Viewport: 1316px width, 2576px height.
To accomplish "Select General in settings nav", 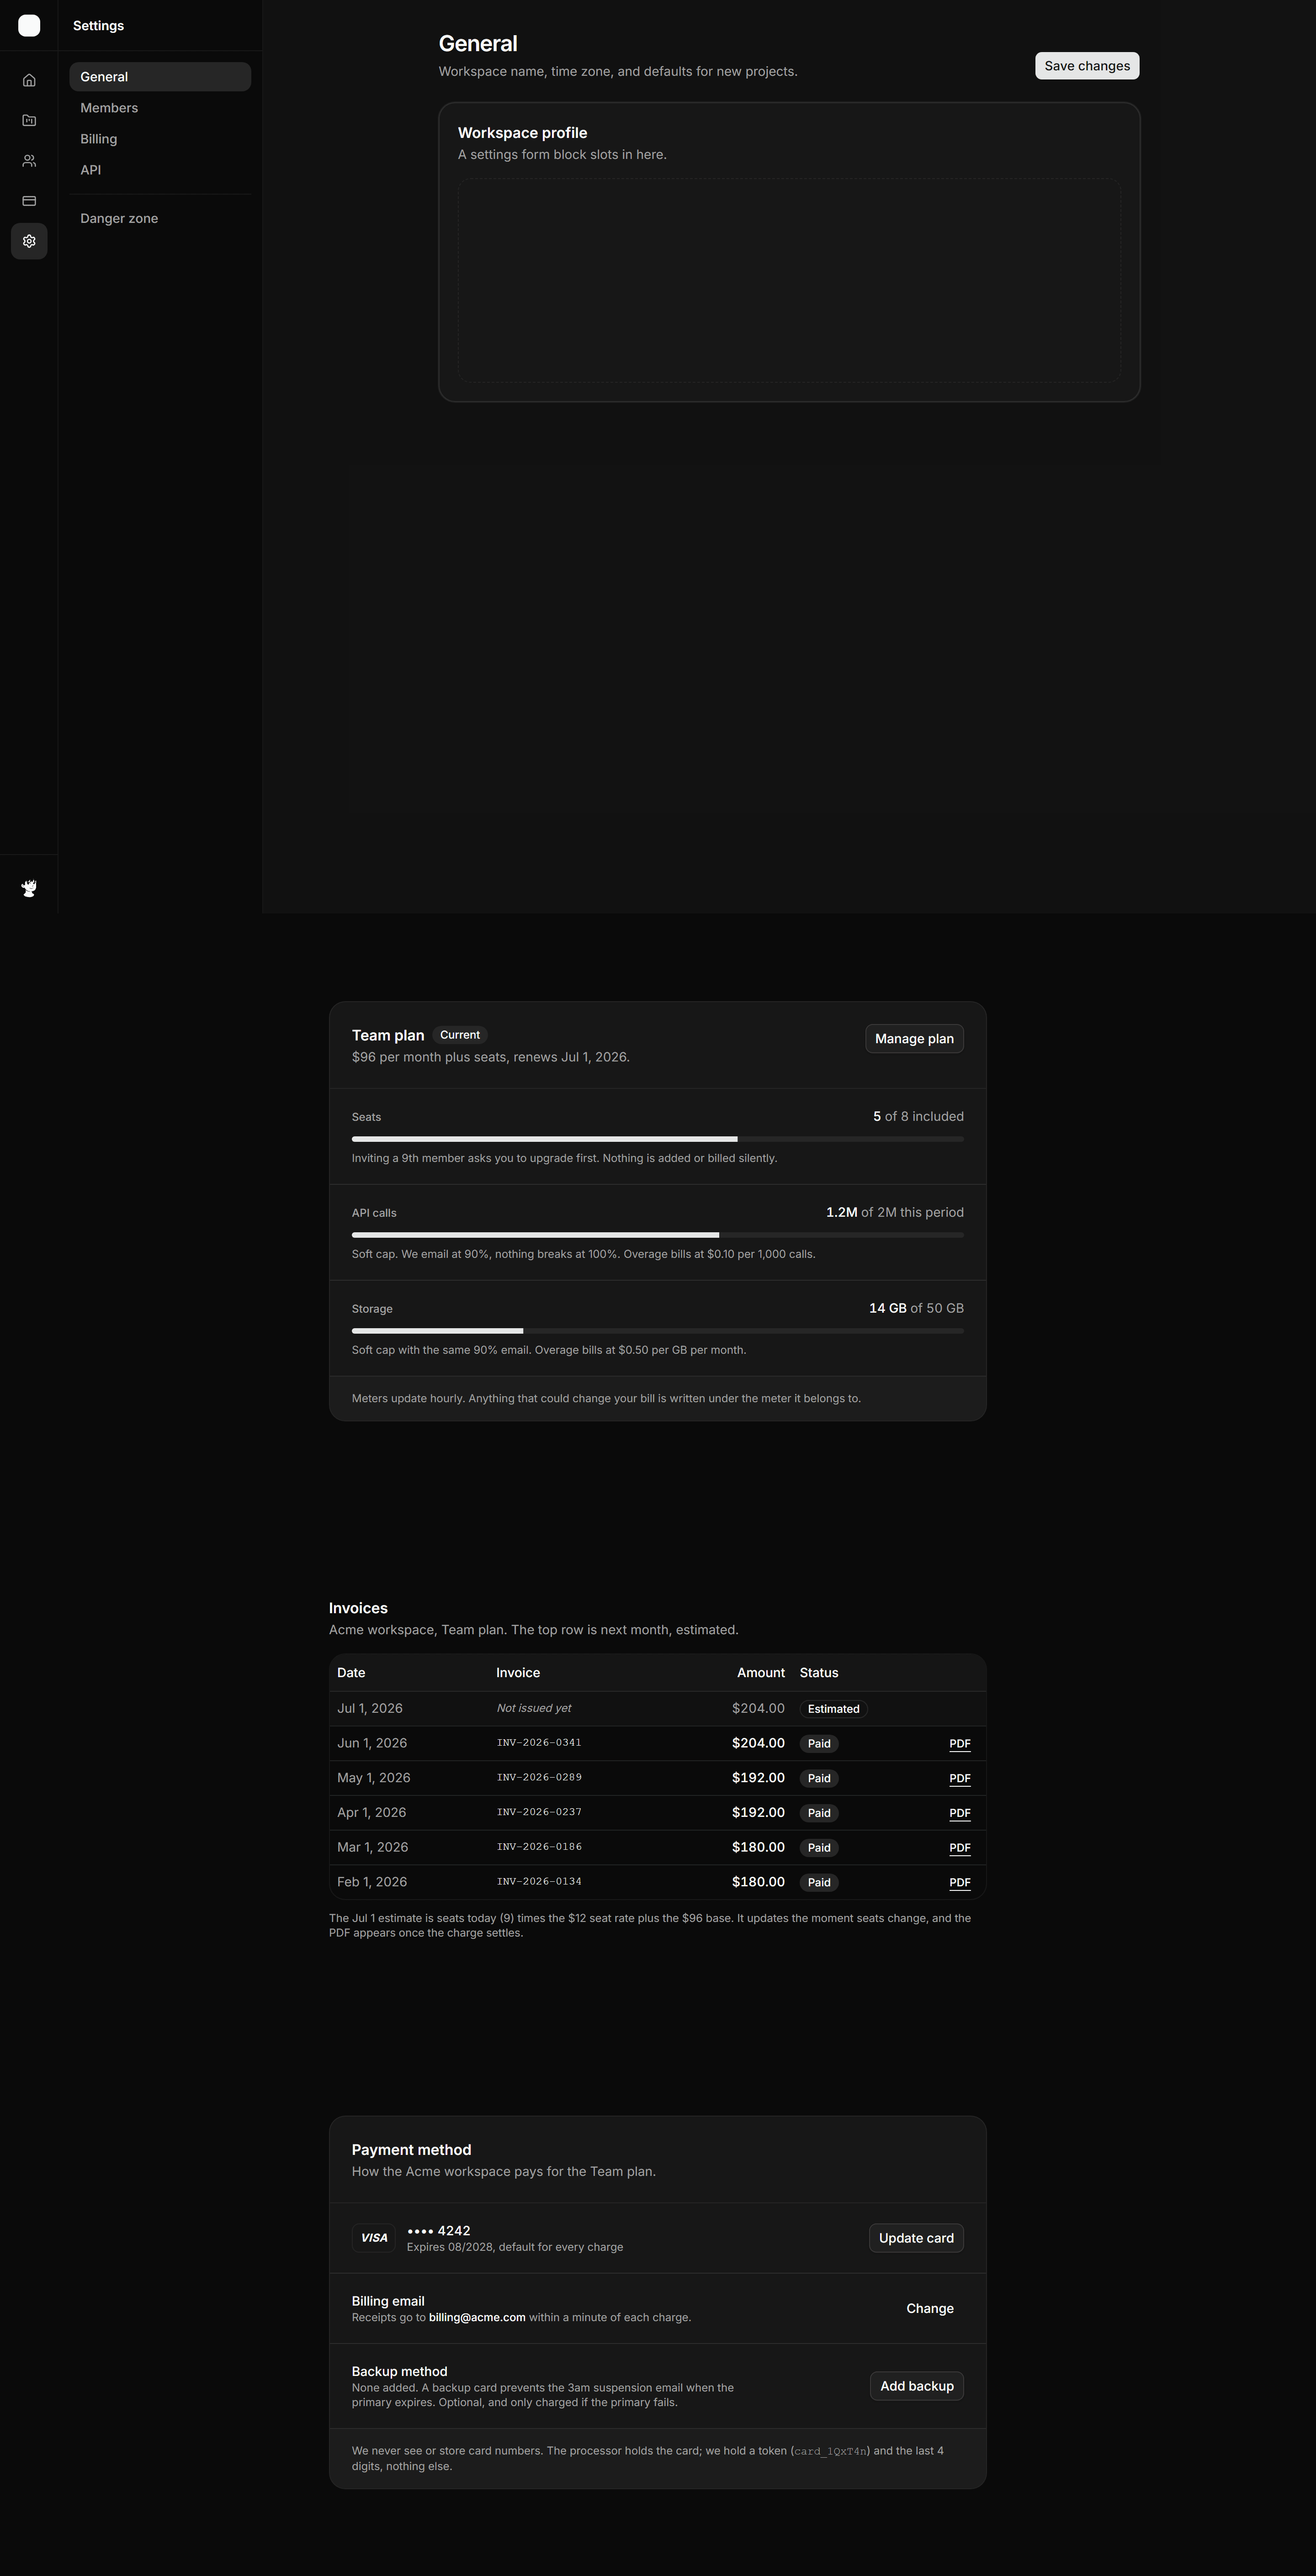I will click(x=160, y=77).
